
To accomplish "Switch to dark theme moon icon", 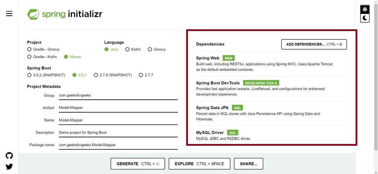I will click(x=365, y=18).
